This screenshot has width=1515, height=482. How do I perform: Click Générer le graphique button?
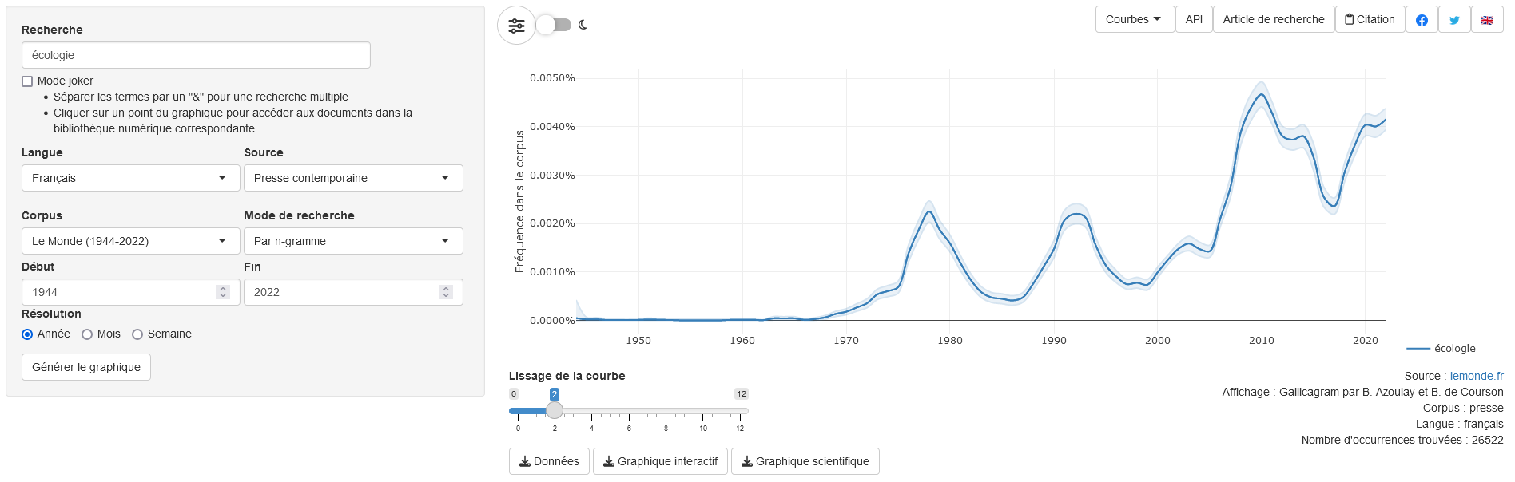pyautogui.click(x=86, y=367)
